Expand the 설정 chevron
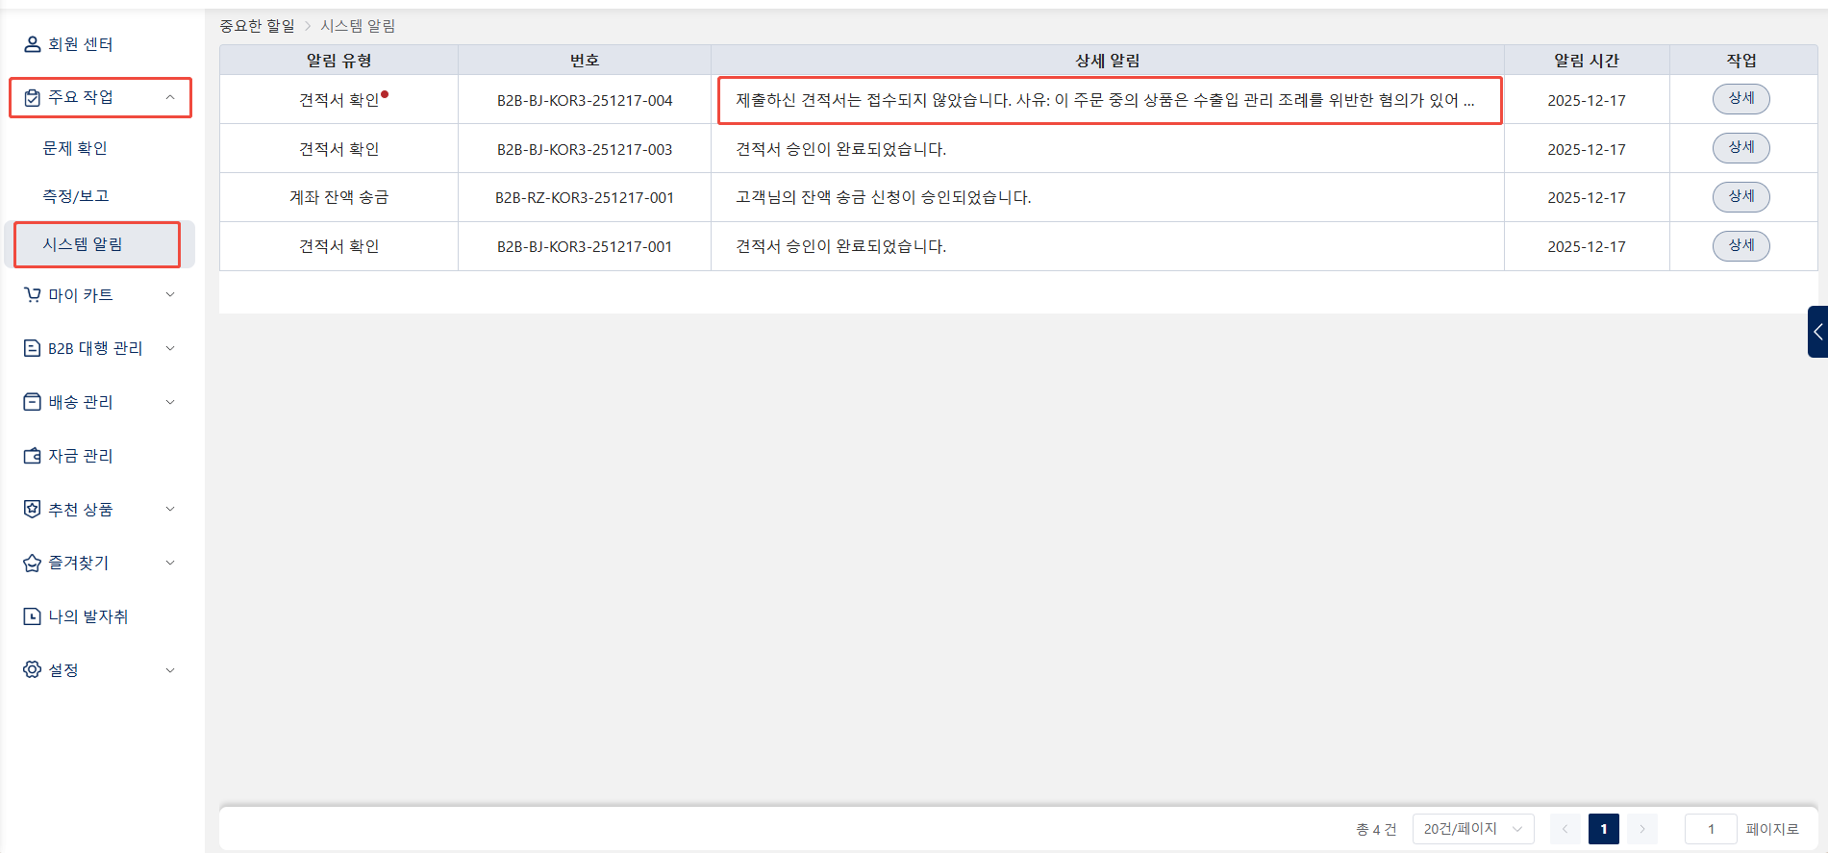Image resolution: width=1828 pixels, height=853 pixels. [170, 670]
